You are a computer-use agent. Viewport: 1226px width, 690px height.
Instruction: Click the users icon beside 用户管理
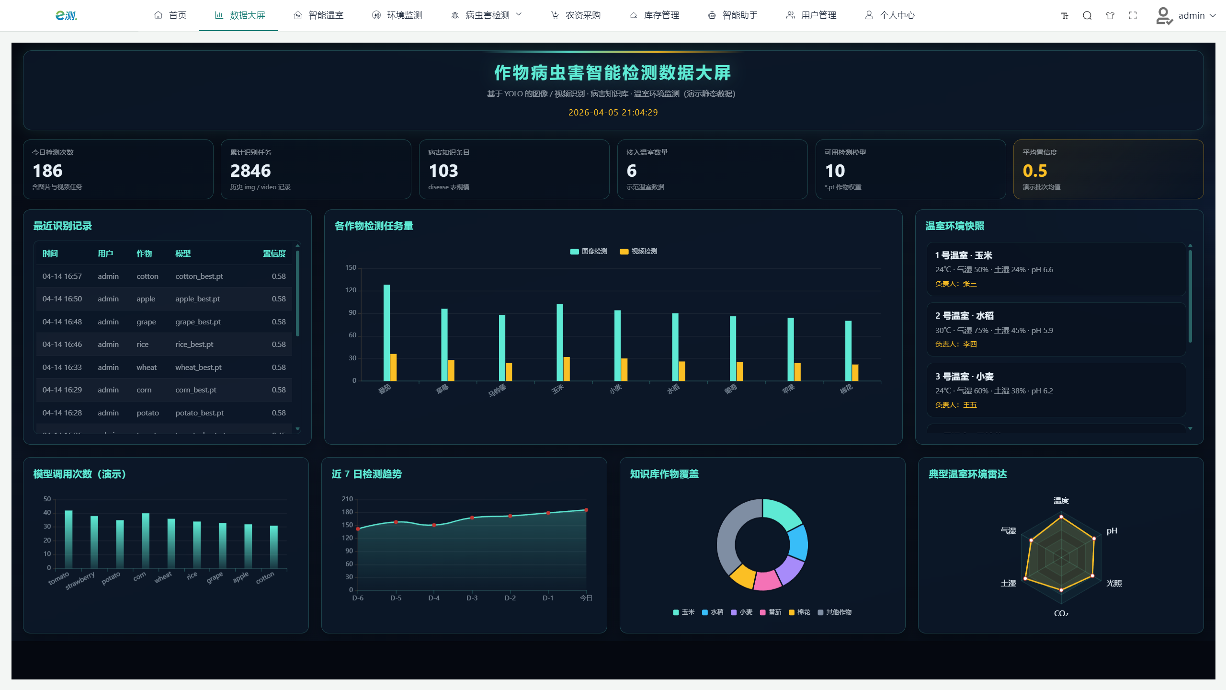pos(791,15)
